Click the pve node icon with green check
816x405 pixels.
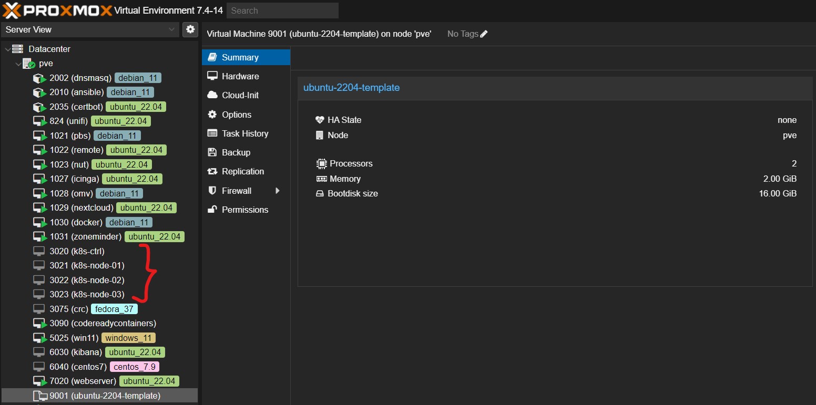[29, 64]
